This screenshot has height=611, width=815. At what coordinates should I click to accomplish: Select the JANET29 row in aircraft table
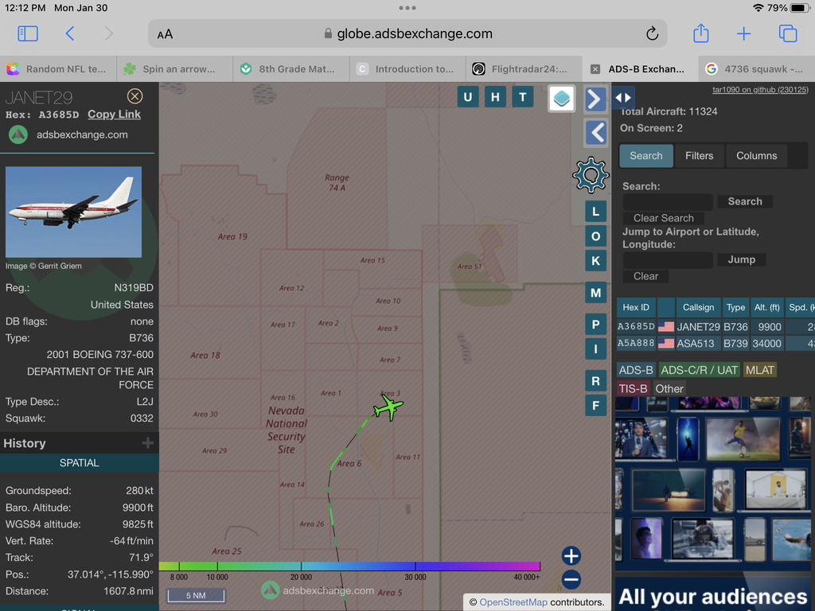point(716,327)
